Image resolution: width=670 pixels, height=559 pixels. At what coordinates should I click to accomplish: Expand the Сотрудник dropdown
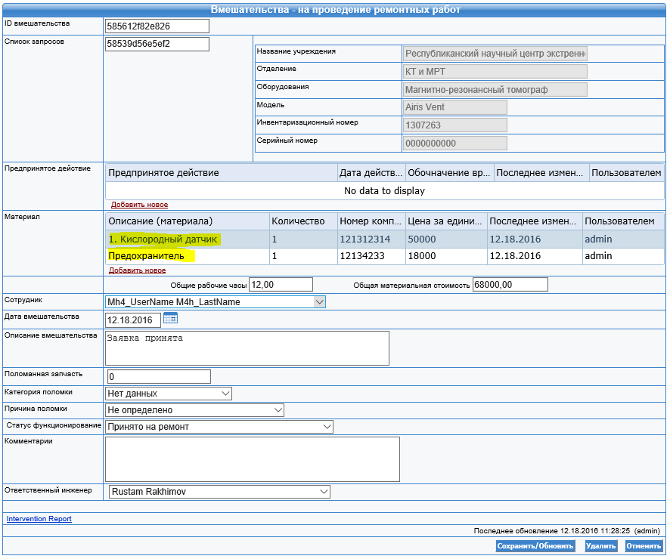coord(215,302)
